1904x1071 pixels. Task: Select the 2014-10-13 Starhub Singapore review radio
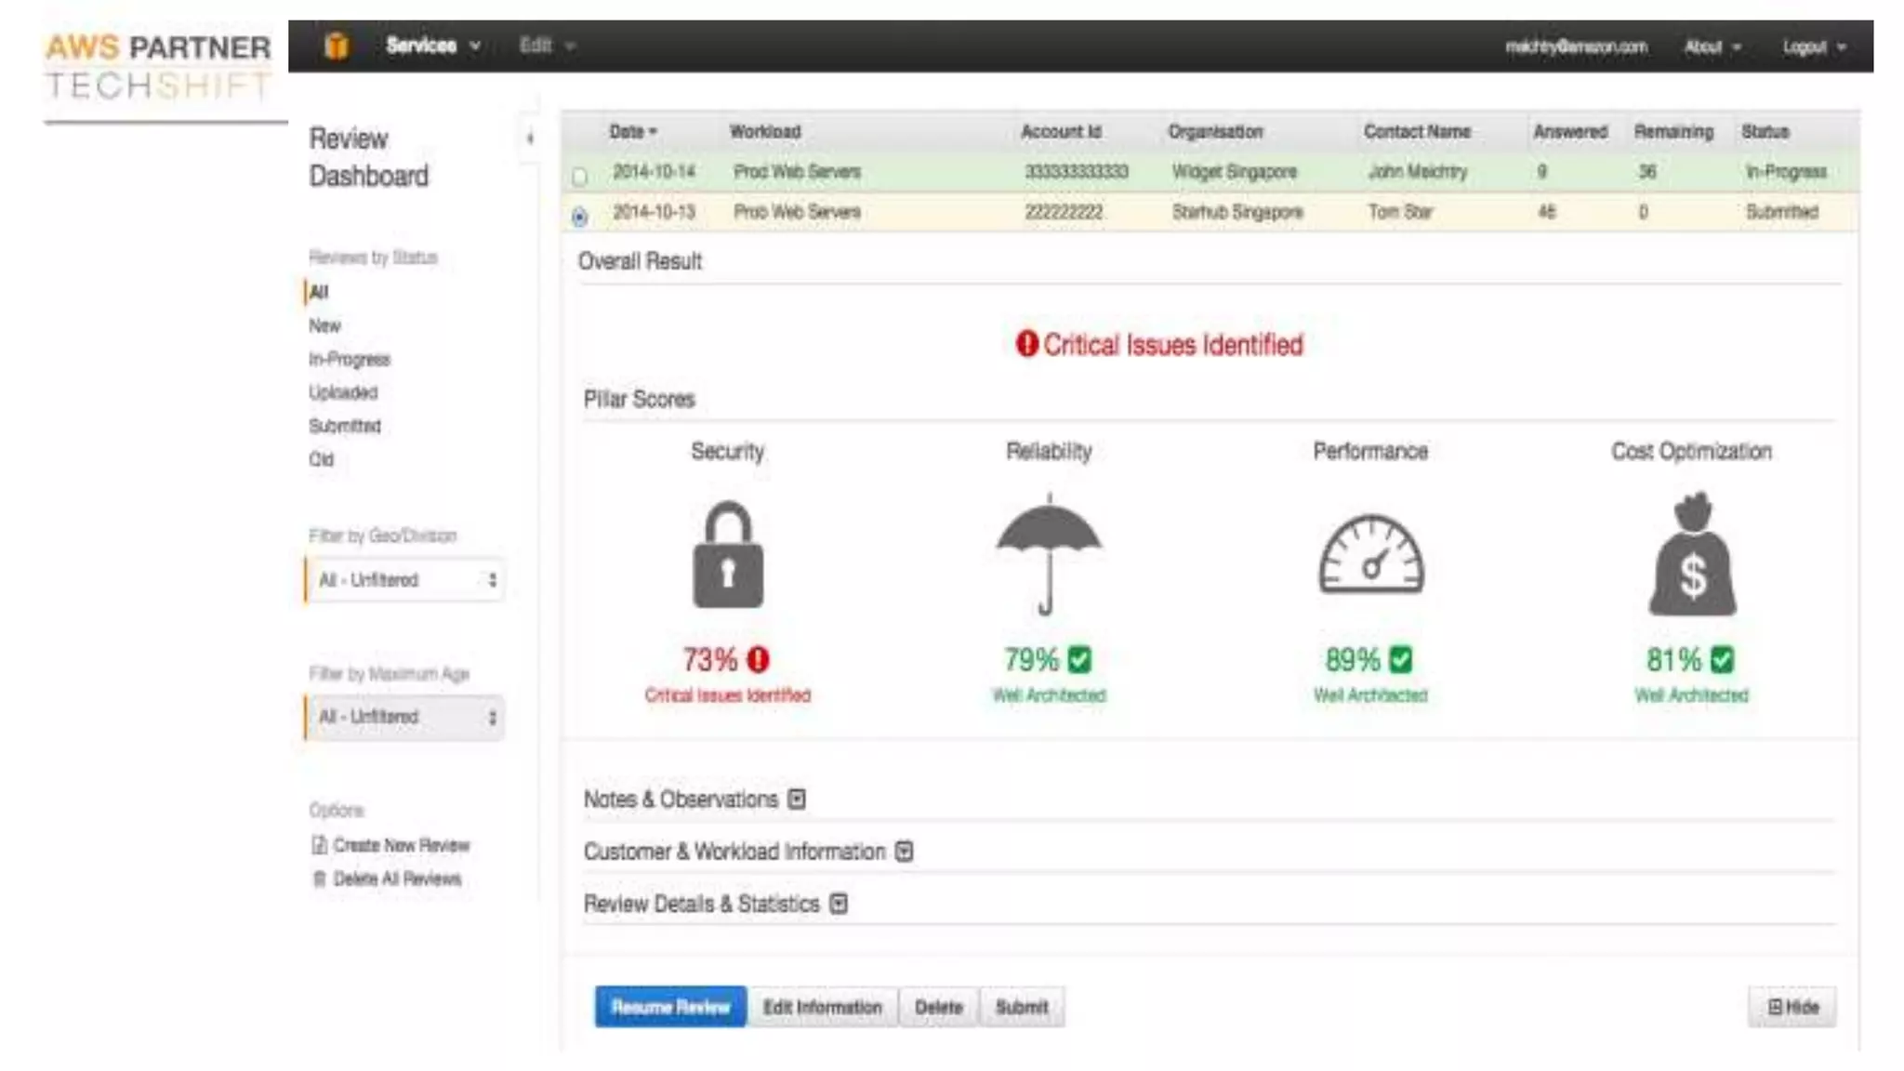point(580,217)
